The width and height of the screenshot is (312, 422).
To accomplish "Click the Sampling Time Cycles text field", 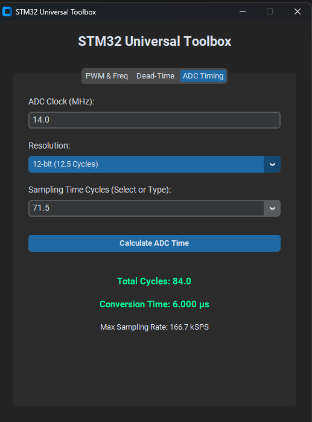I will click(x=146, y=208).
